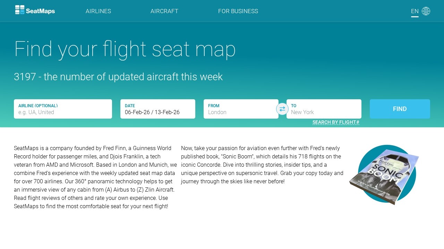Open SEARCH BY FLIGHT# link

tap(335, 122)
